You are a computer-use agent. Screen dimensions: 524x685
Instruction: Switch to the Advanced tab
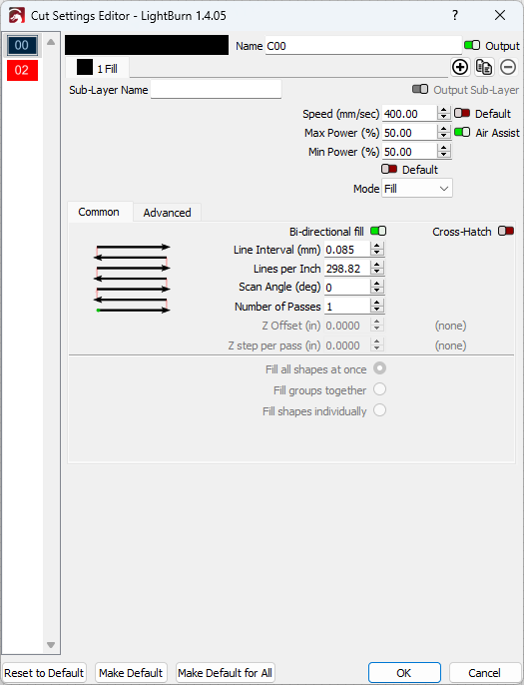[x=167, y=213]
